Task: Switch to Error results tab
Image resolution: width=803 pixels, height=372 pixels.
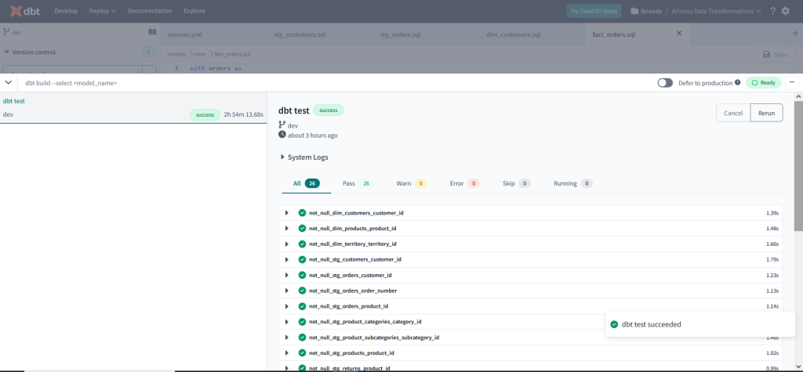Action: tap(463, 183)
